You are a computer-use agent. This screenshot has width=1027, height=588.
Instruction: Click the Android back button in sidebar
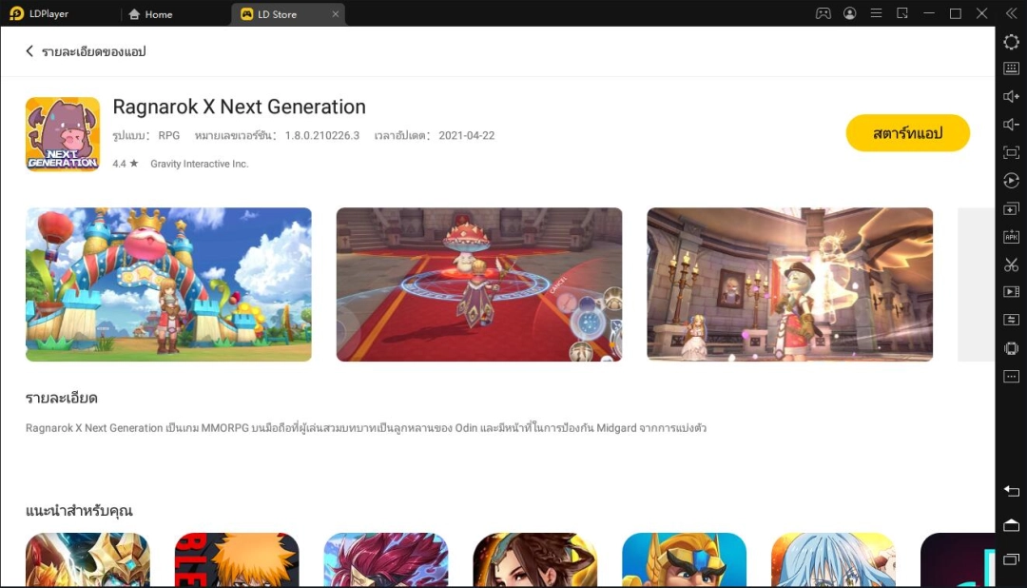tap(1011, 491)
